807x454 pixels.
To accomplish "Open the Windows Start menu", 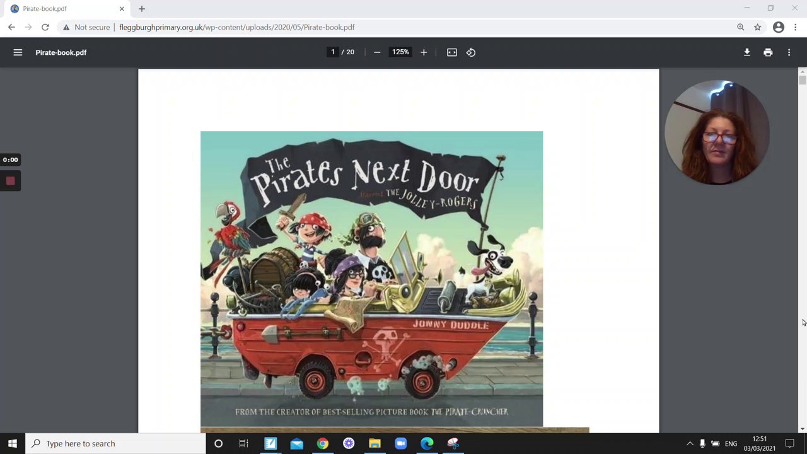I will [13, 443].
